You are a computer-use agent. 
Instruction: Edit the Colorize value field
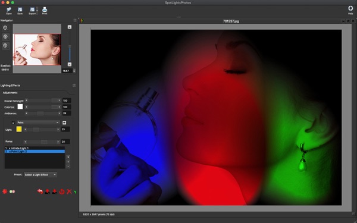(67, 107)
